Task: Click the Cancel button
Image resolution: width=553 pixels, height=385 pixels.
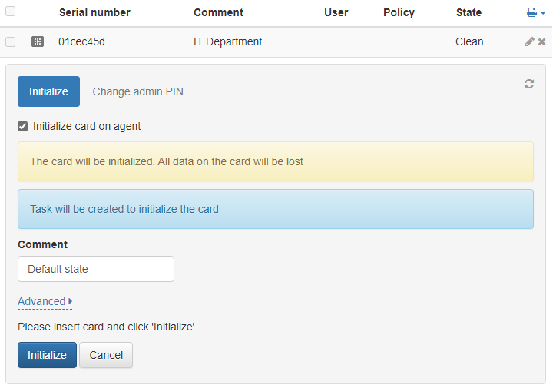Action: coord(106,355)
